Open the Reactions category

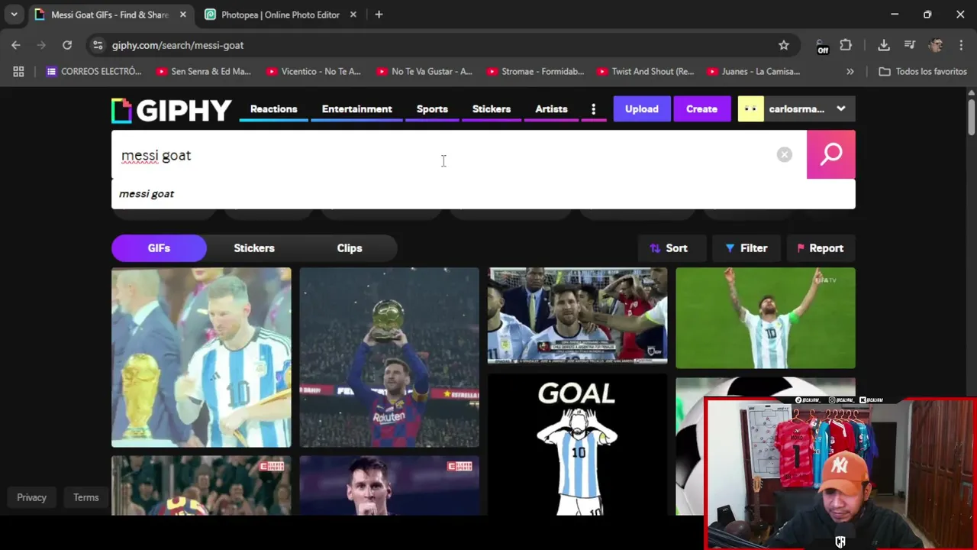point(273,109)
